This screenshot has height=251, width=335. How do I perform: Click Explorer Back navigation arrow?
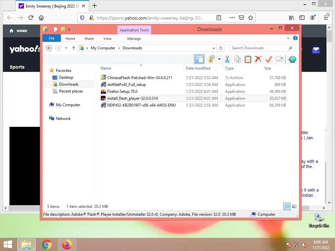point(49,48)
